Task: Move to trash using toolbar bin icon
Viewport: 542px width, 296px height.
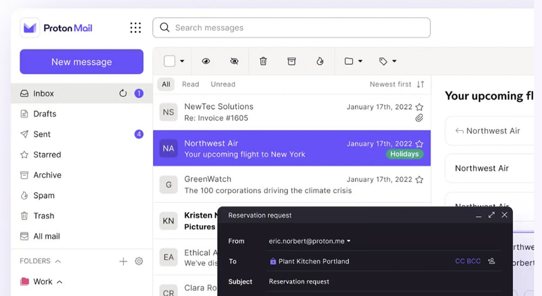Action: [263, 61]
